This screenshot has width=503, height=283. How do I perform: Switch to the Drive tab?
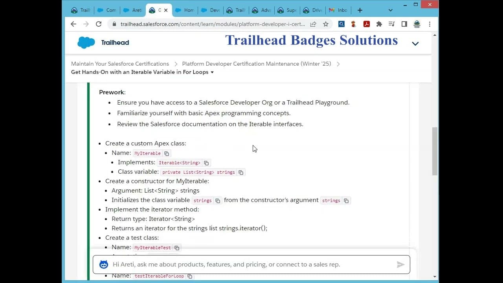[312, 10]
